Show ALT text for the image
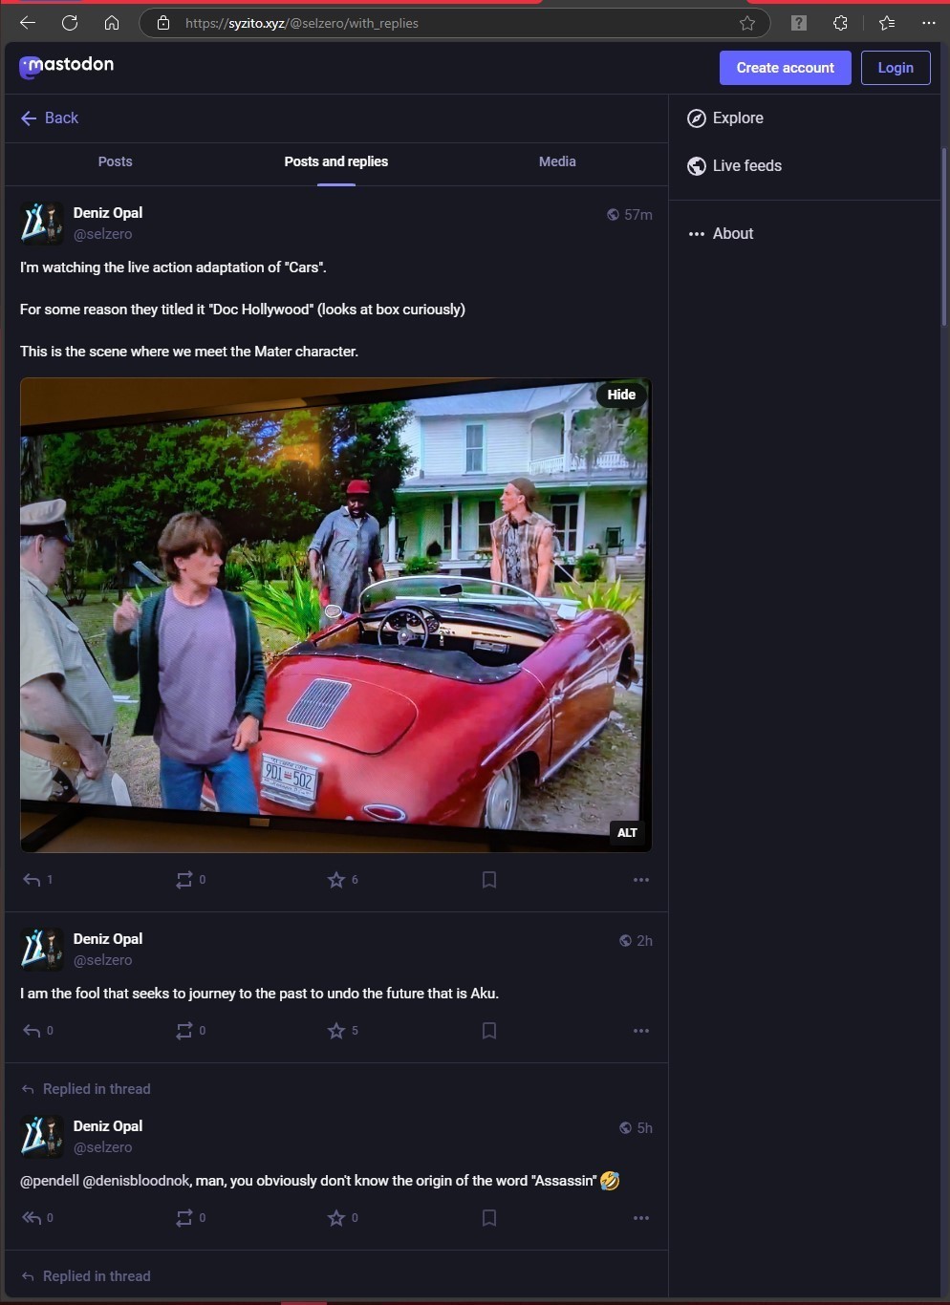The image size is (950, 1305). click(627, 833)
